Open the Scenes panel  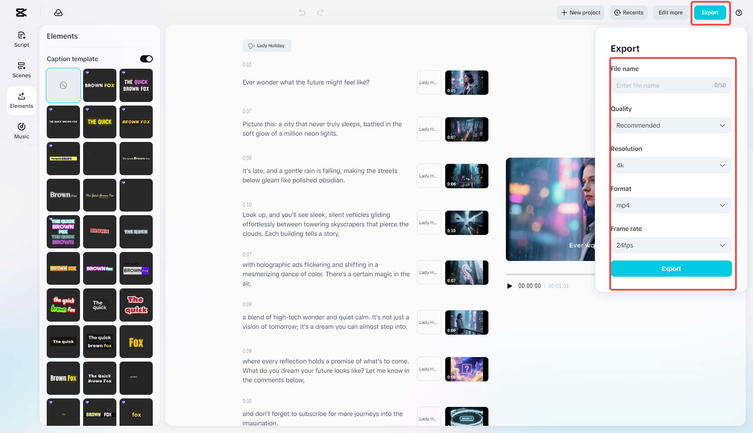click(21, 70)
